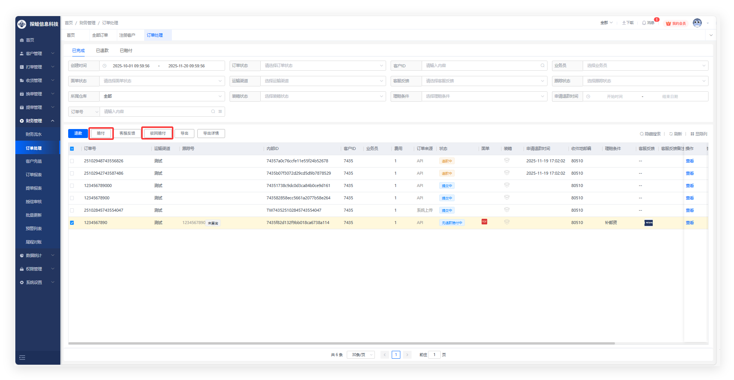Switch to the 已退款 tab
This screenshot has width=734, height=380.
(102, 50)
